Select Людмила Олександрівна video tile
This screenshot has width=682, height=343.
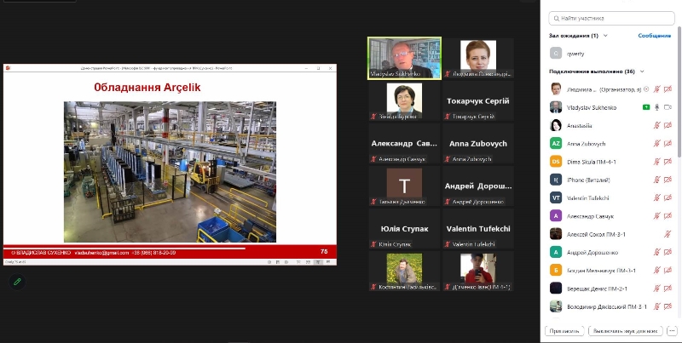478,58
